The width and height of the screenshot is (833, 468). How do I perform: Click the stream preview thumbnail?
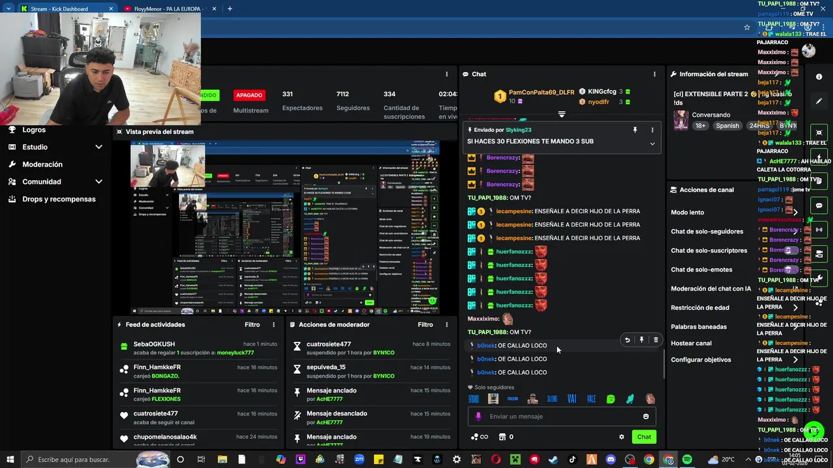point(285,228)
